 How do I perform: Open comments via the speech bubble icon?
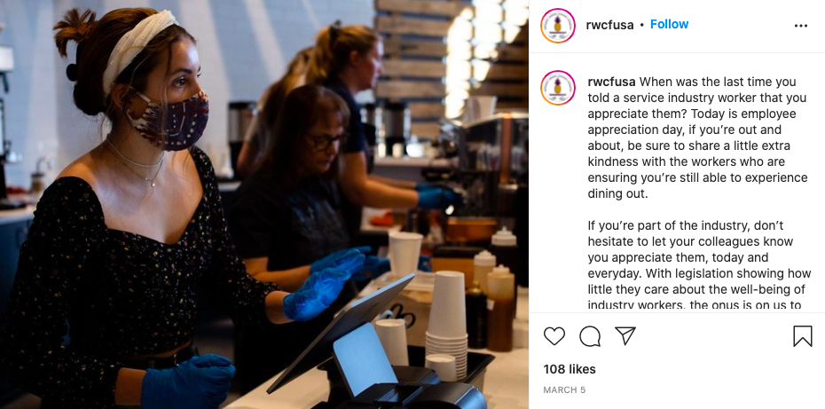(590, 336)
